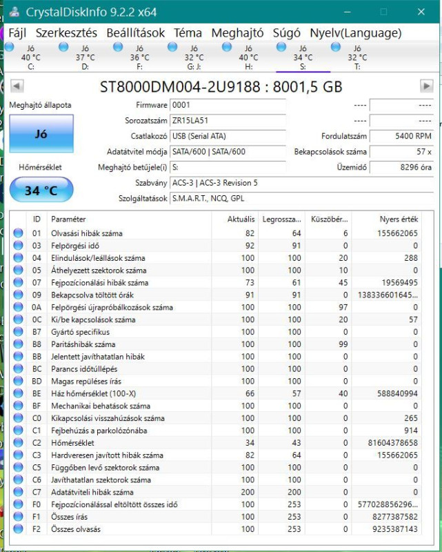Open the Beállítások menu
442x552 pixels.
point(135,33)
